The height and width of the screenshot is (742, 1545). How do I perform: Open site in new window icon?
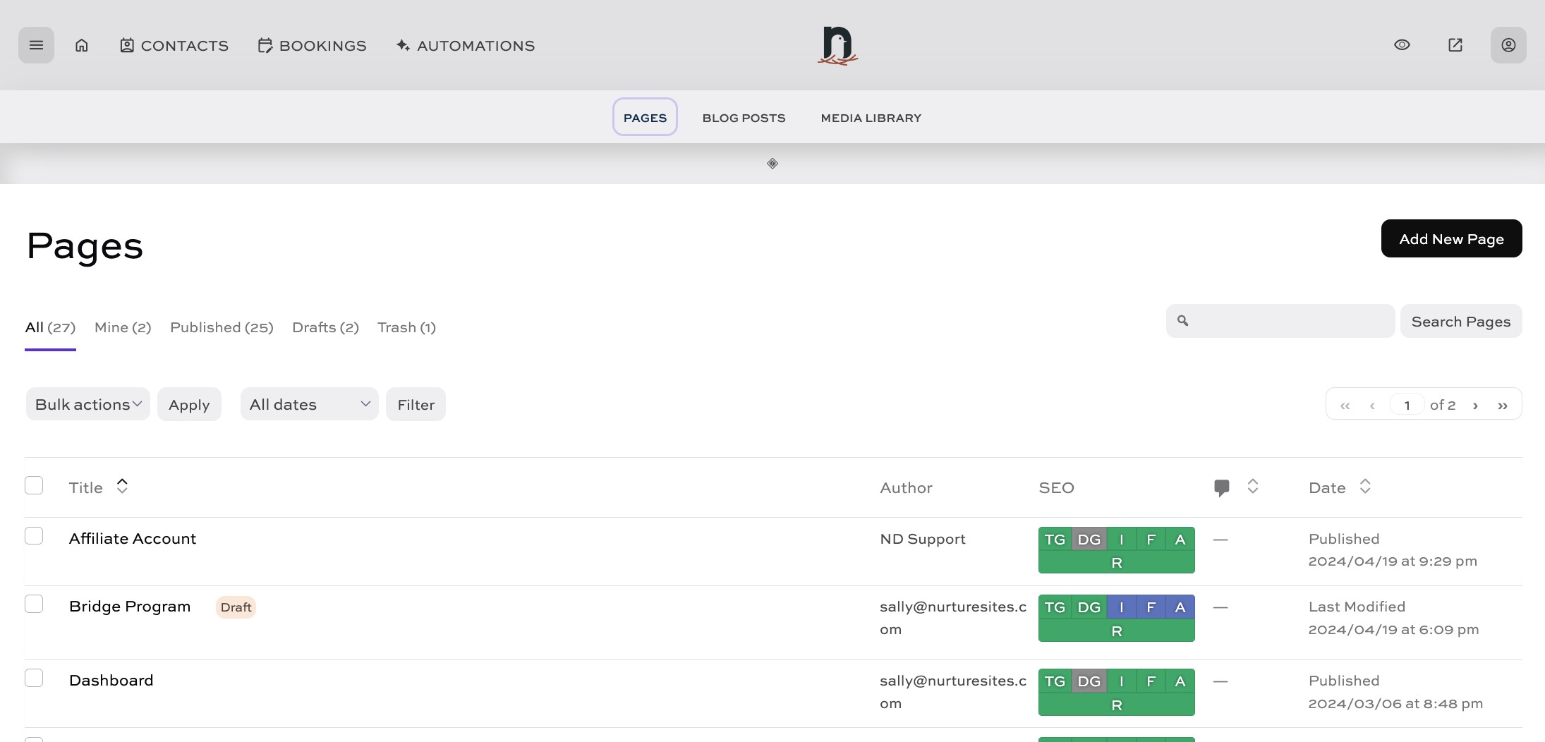click(x=1455, y=45)
